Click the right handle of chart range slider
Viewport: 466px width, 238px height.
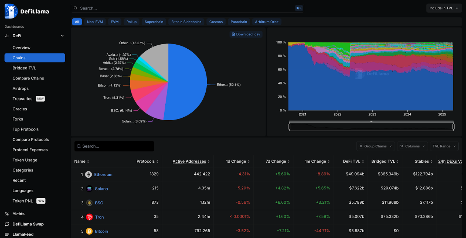point(454,127)
